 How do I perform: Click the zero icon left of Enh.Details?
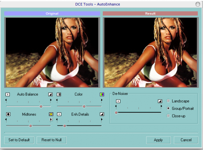[59, 114]
